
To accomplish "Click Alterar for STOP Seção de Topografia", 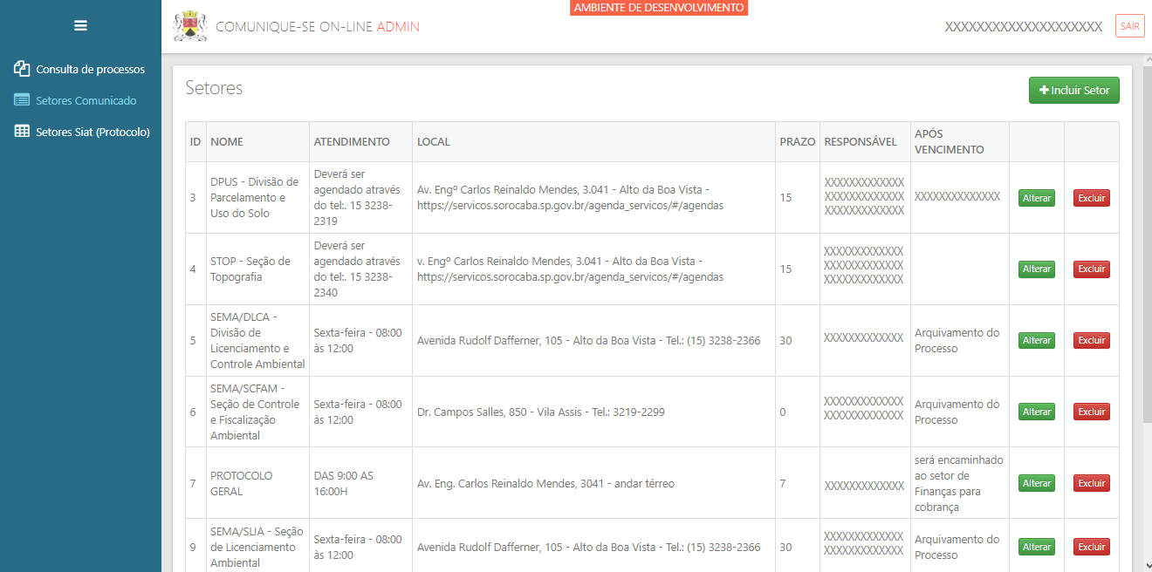I will click(x=1037, y=269).
